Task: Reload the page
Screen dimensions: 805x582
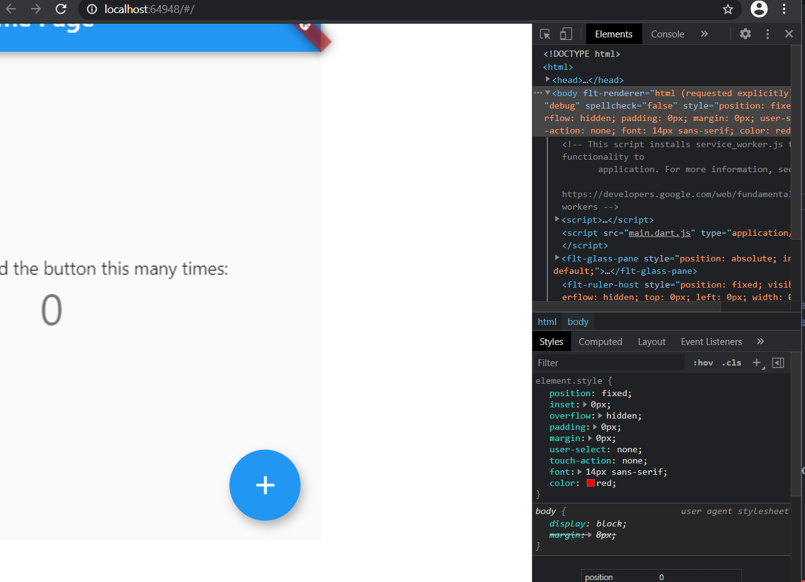Action: pyautogui.click(x=60, y=10)
